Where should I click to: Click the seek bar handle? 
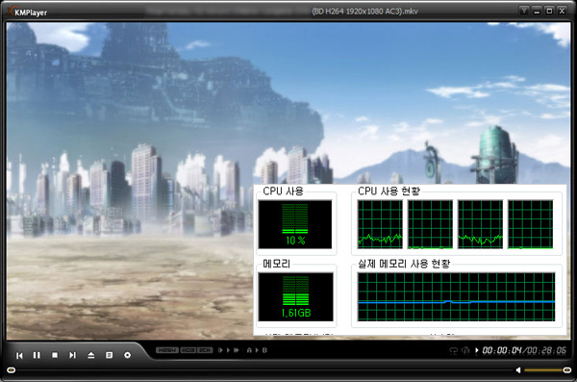pos(12,369)
